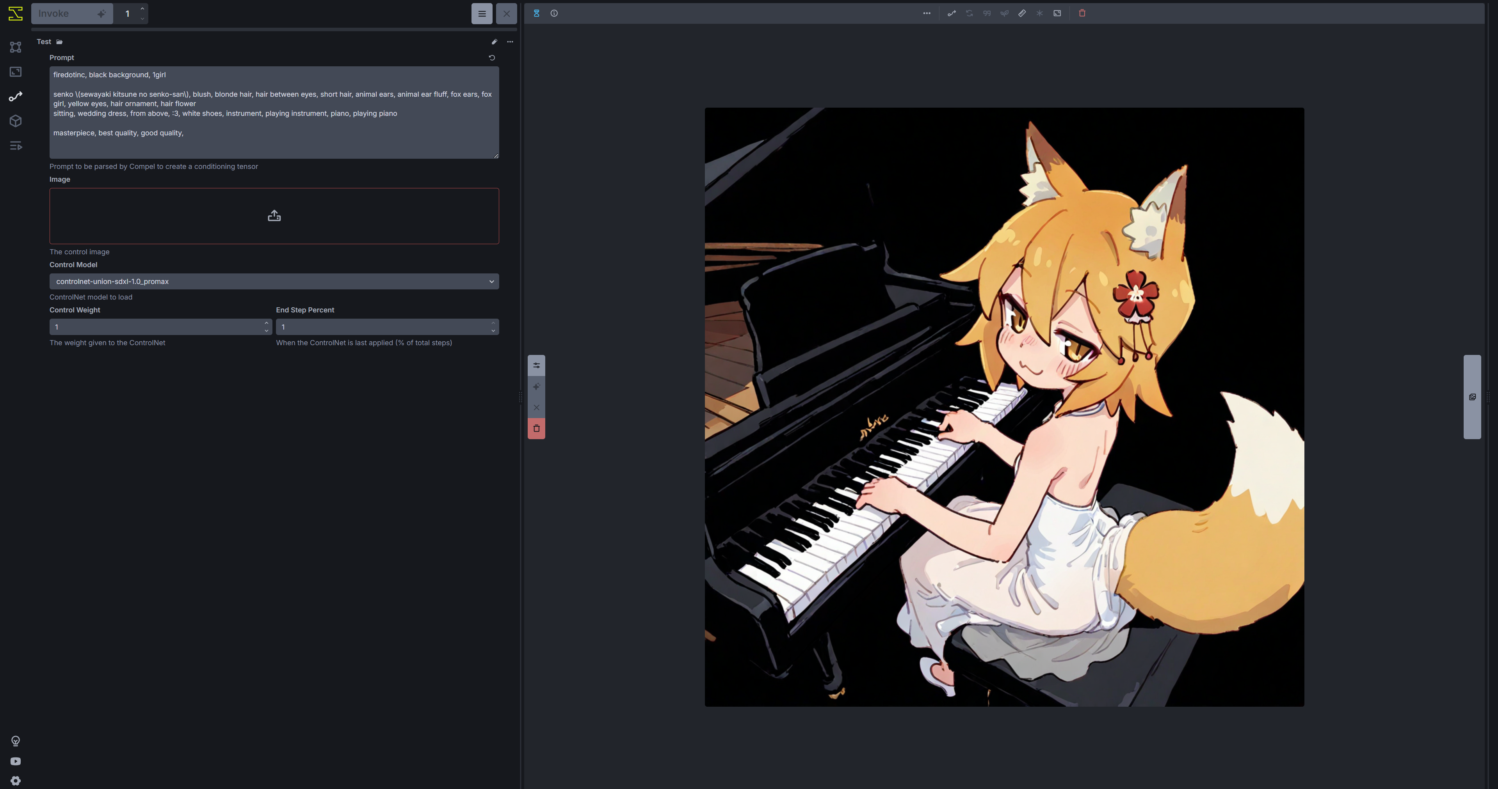Decrement the End Step Percent value
The height and width of the screenshot is (789, 1498).
coord(493,331)
